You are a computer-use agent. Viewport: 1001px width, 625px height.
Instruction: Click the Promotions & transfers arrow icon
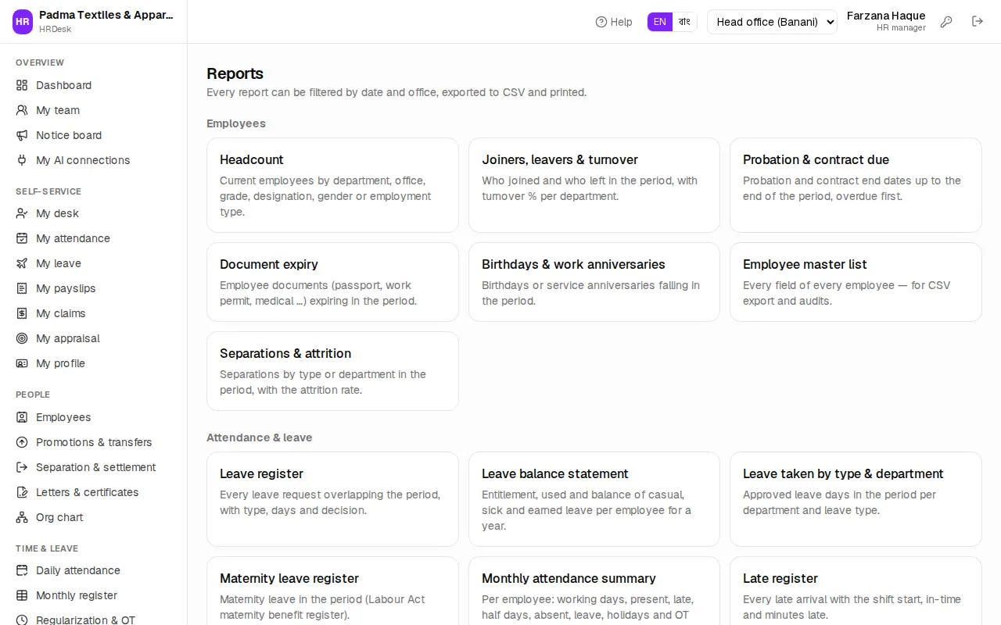click(x=22, y=442)
